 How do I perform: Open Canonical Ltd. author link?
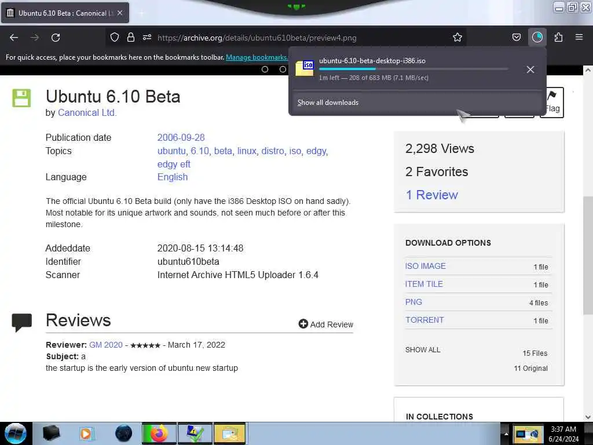coord(87,113)
